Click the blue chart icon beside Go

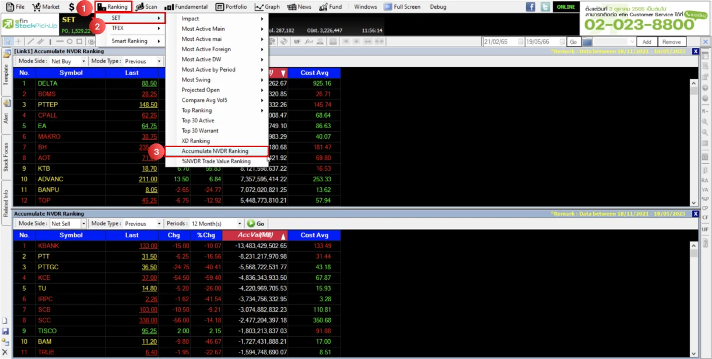click(587, 42)
